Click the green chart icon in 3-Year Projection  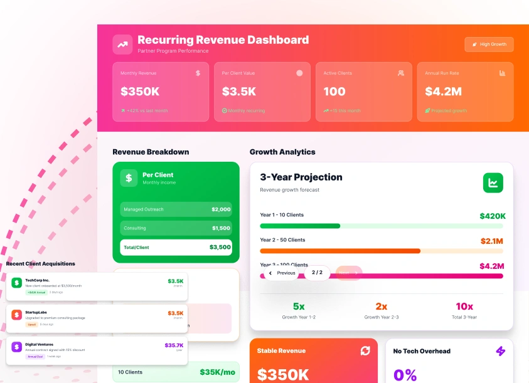pyautogui.click(x=493, y=183)
